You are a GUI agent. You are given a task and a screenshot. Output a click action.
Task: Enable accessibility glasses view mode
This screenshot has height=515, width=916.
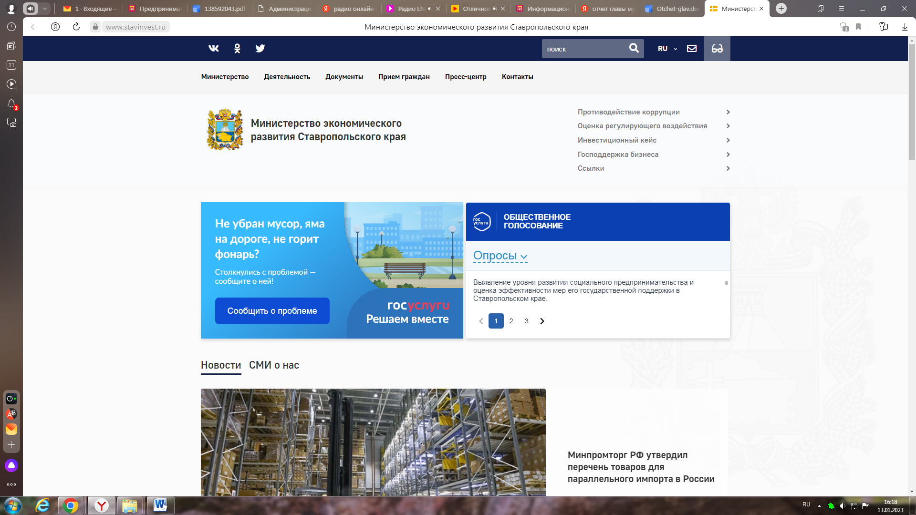coord(717,48)
